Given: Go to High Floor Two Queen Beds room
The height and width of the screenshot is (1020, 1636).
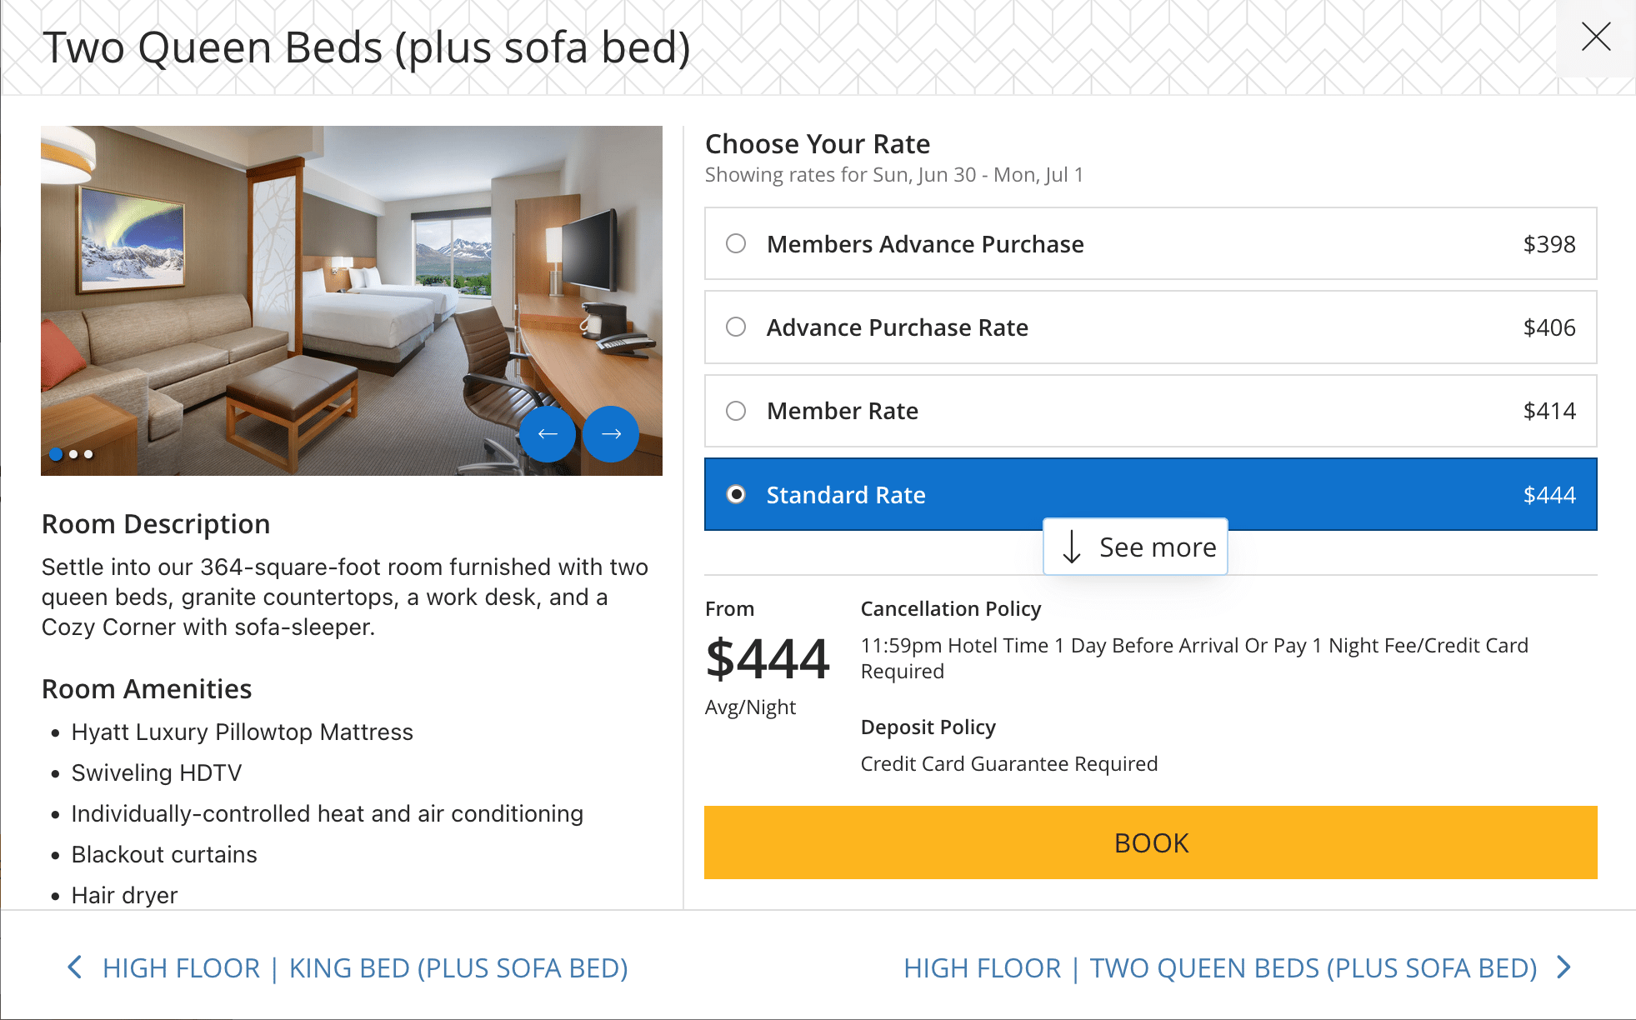Looking at the screenshot, I should (x=1220, y=968).
